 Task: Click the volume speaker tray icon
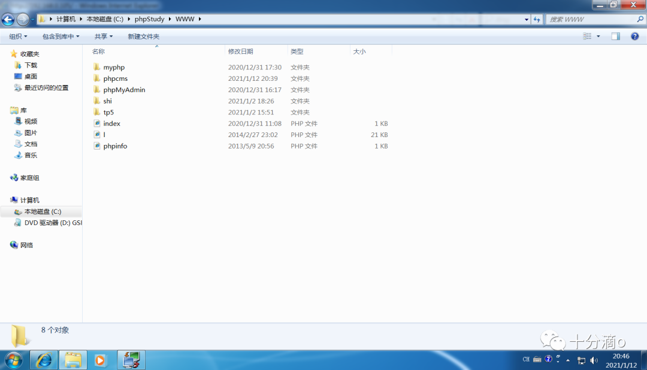coord(594,360)
